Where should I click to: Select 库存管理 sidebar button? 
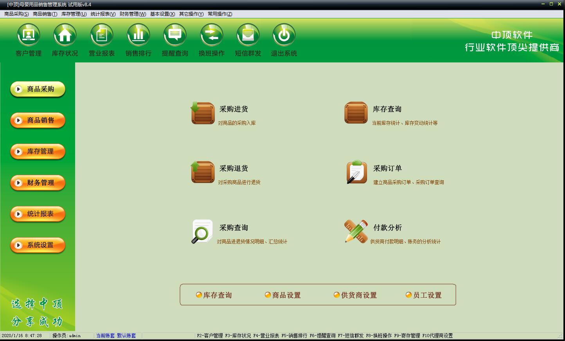click(x=38, y=152)
